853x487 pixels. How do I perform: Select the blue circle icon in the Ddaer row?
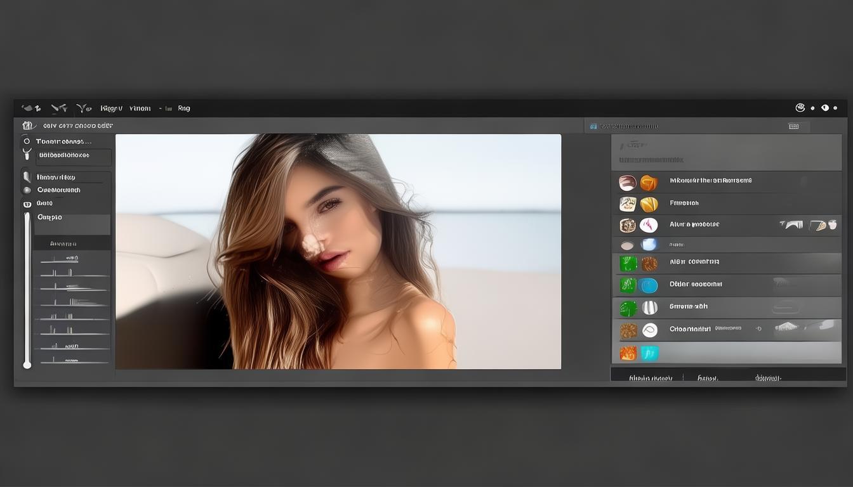[649, 285]
